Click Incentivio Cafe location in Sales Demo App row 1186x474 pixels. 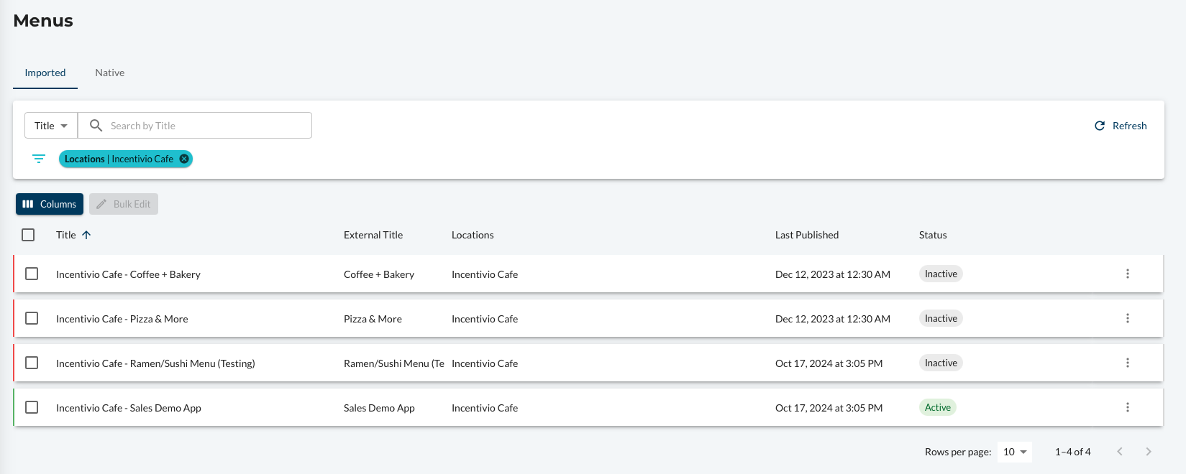[485, 408]
